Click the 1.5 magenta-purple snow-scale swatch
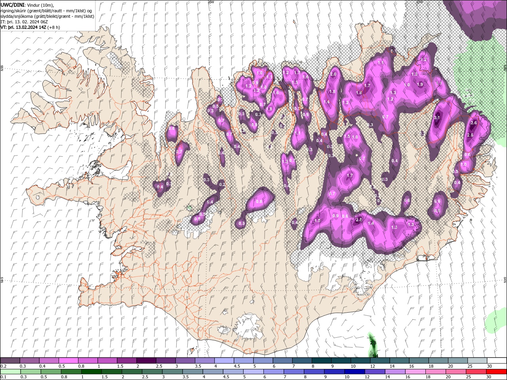The height and width of the screenshot is (380, 507). (x=126, y=361)
